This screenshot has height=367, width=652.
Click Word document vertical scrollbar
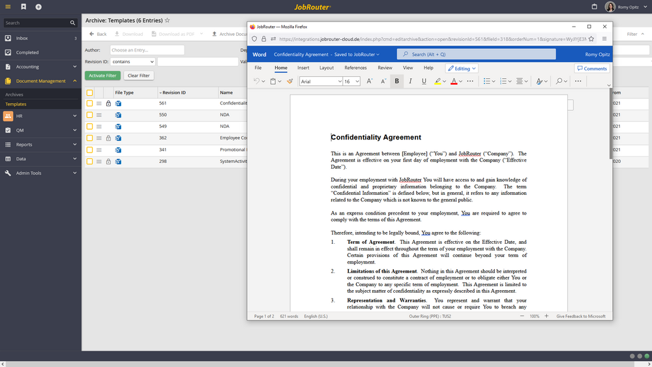pyautogui.click(x=611, y=124)
